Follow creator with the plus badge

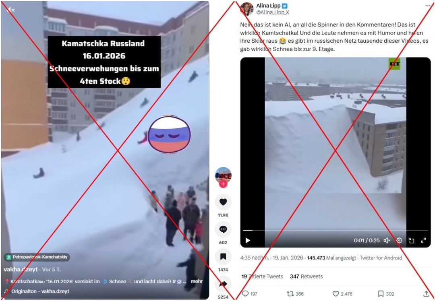pos(223,184)
